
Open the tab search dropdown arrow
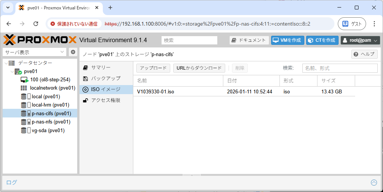(8, 8)
